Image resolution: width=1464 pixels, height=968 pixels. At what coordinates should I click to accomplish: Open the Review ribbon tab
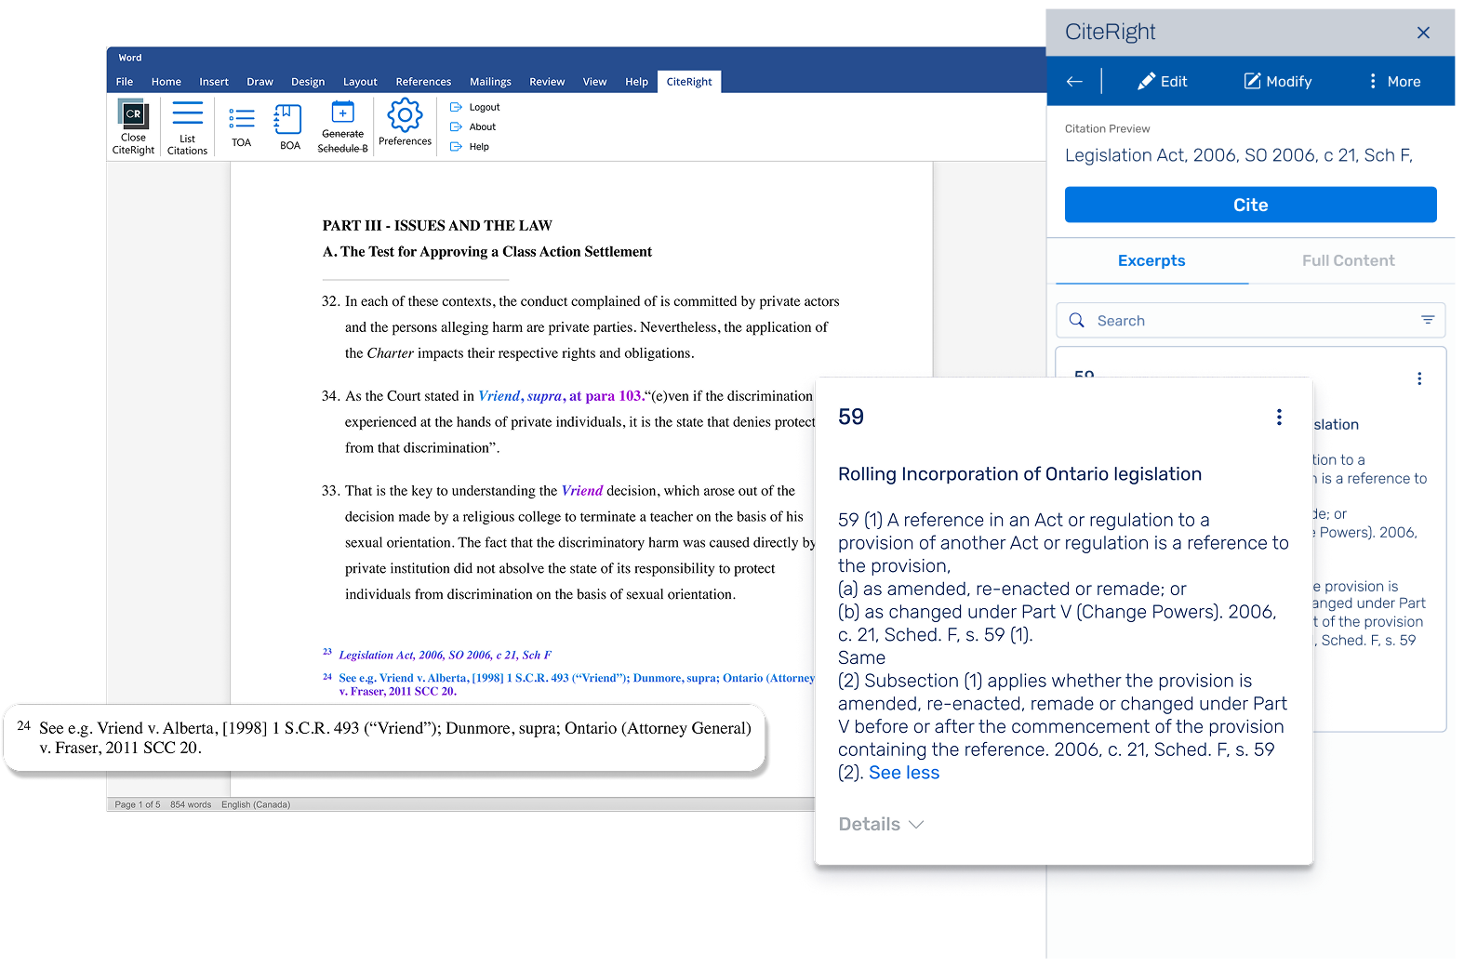click(x=547, y=82)
